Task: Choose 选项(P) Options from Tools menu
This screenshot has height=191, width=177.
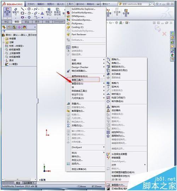Action: pos(76,164)
